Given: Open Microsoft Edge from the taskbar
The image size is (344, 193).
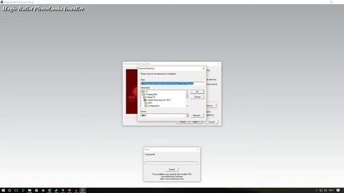Looking at the screenshot, I should pos(23,190).
